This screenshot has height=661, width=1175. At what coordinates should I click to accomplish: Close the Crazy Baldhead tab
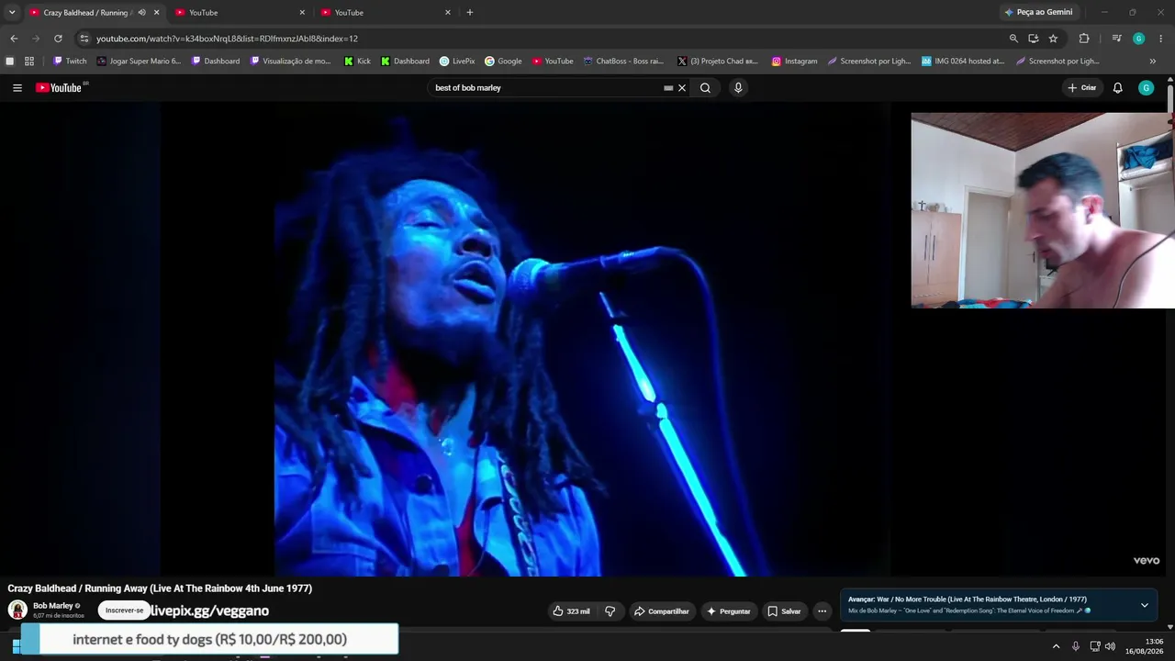[156, 13]
